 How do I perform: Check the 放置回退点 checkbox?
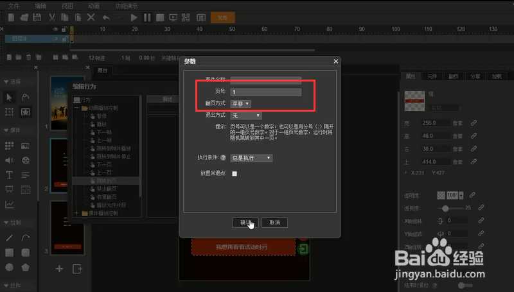[x=235, y=173]
